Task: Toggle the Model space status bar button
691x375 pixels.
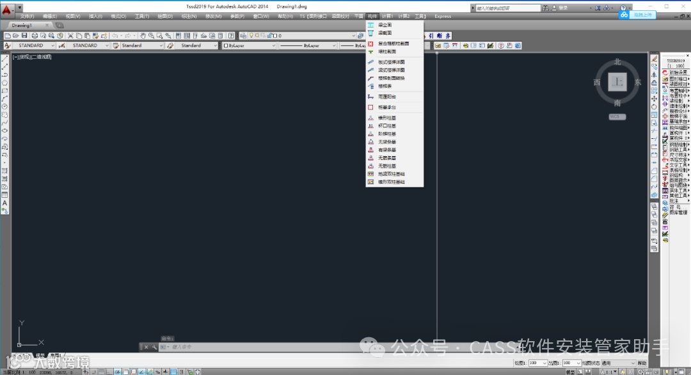Action: pos(570,372)
